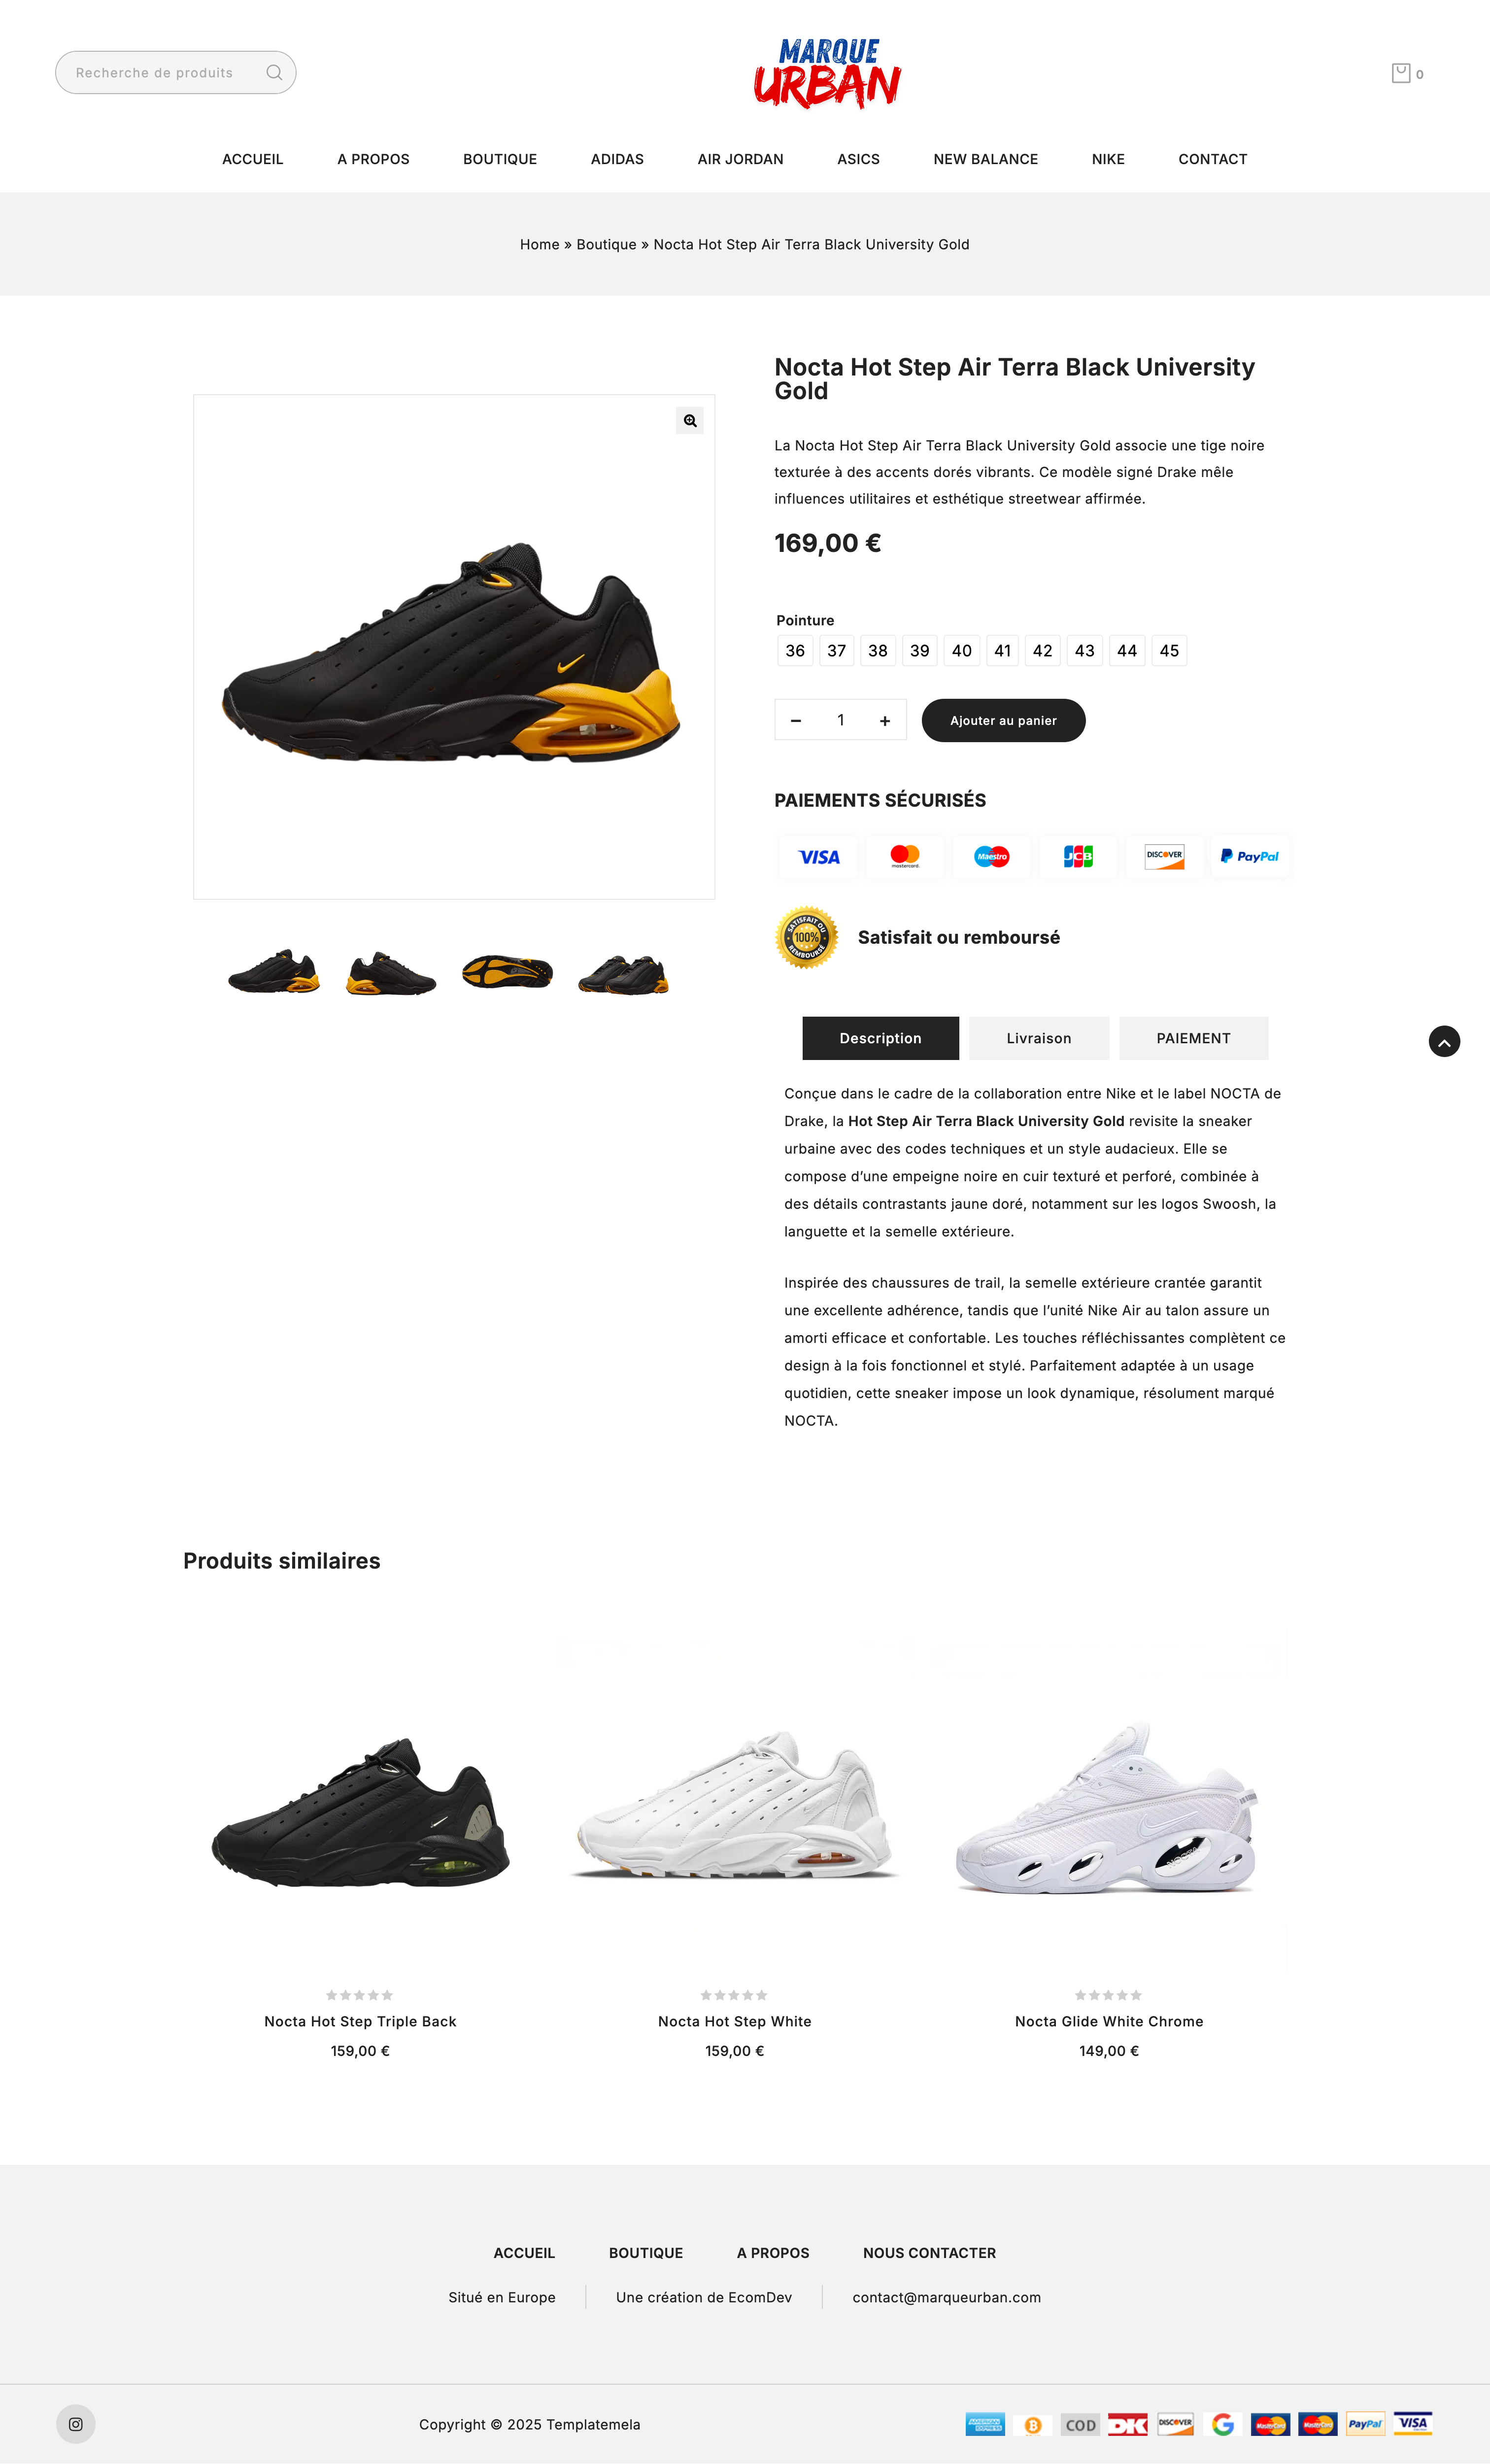Open the AIR JORDAN menu item
The width and height of the screenshot is (1490, 2464).
tap(741, 159)
